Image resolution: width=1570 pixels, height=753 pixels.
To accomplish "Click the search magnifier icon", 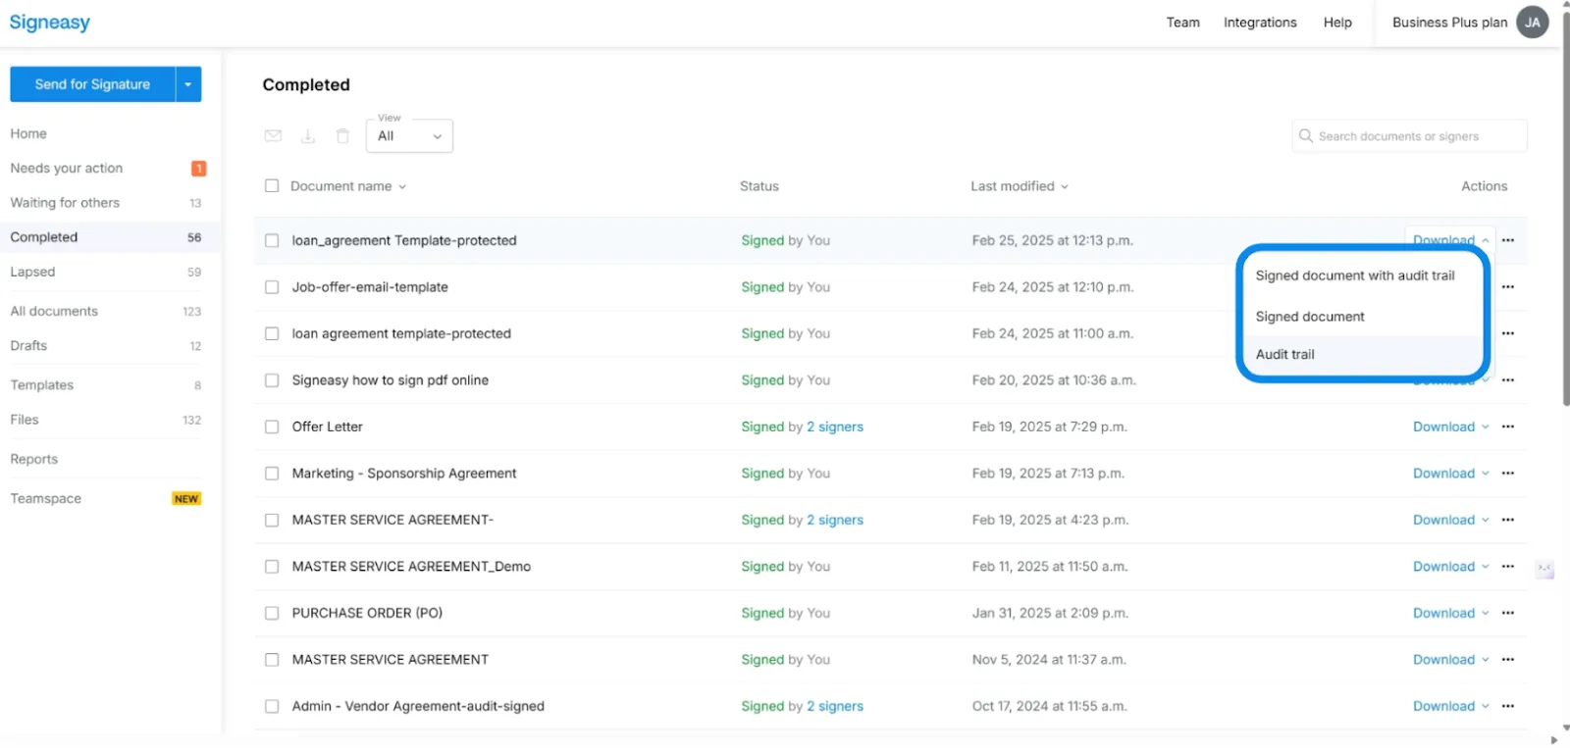I will tap(1306, 136).
